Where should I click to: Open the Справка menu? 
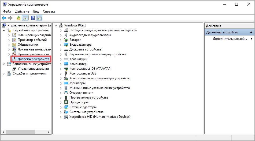[x=49, y=11]
